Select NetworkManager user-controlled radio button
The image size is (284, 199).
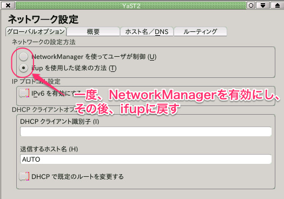click(24, 56)
